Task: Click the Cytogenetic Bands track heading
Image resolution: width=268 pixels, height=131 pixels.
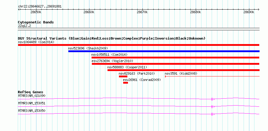Action: 36,22
